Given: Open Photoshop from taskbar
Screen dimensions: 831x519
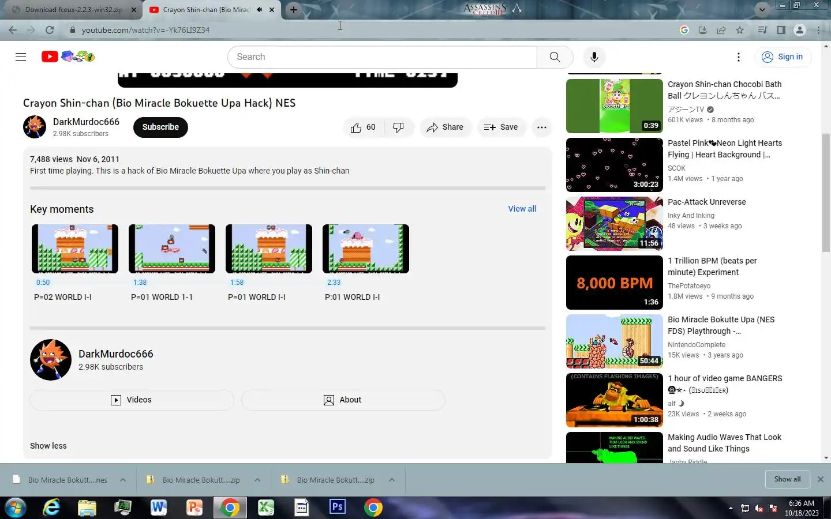Looking at the screenshot, I should 338,507.
